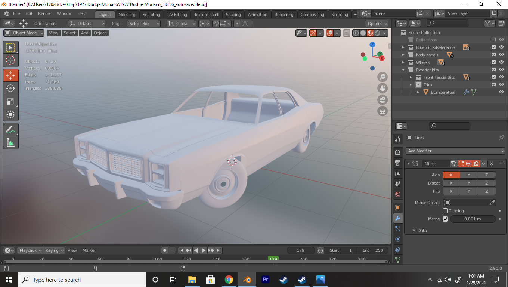Open Global transform orientation dropdown
The image size is (508, 287).
coord(182,24)
